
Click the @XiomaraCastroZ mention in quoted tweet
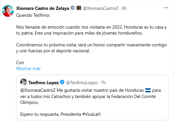click(38, 90)
